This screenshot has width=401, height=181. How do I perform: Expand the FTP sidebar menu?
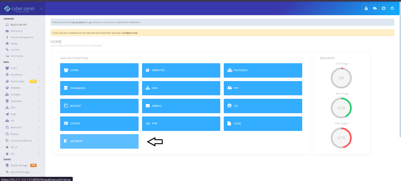(x=23, y=121)
